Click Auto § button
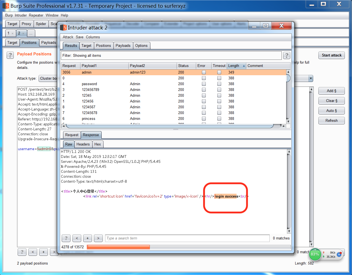 [x=332, y=110]
